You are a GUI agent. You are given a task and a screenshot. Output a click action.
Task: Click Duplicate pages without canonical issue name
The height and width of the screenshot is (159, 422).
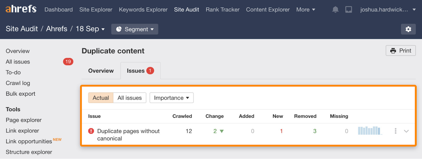(x=128, y=135)
